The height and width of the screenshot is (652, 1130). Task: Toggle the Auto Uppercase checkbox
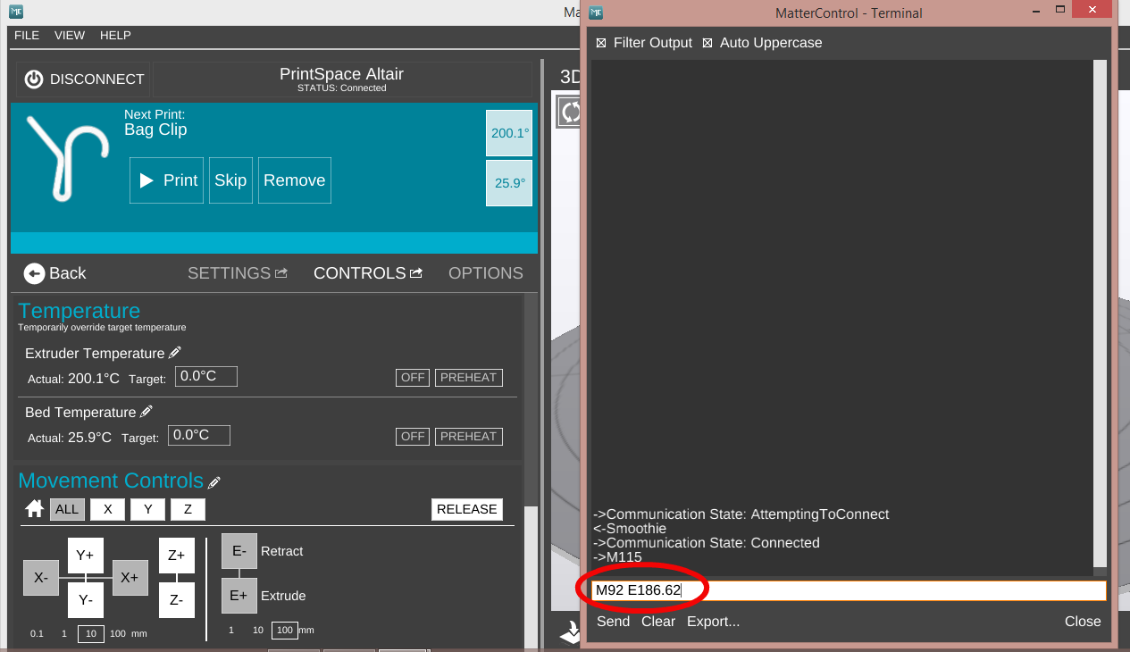[707, 43]
